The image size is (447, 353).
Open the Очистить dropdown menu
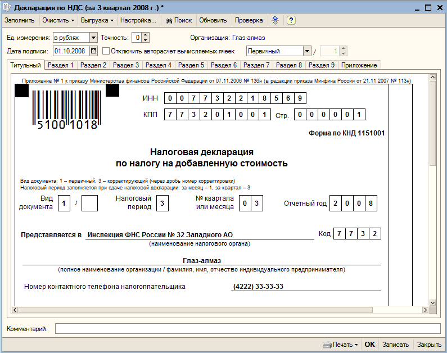pyautogui.click(x=58, y=20)
